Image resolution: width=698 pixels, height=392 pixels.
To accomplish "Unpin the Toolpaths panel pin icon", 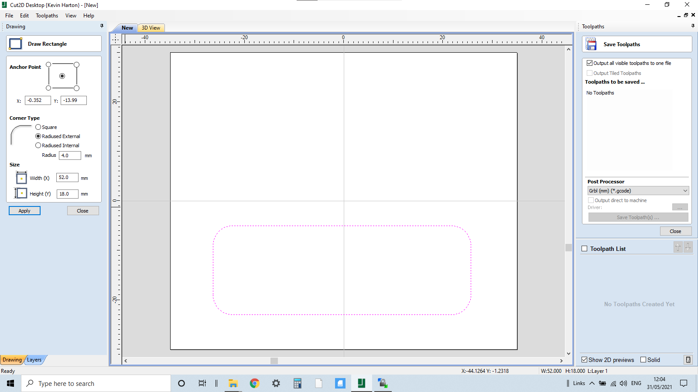I will pos(692,26).
